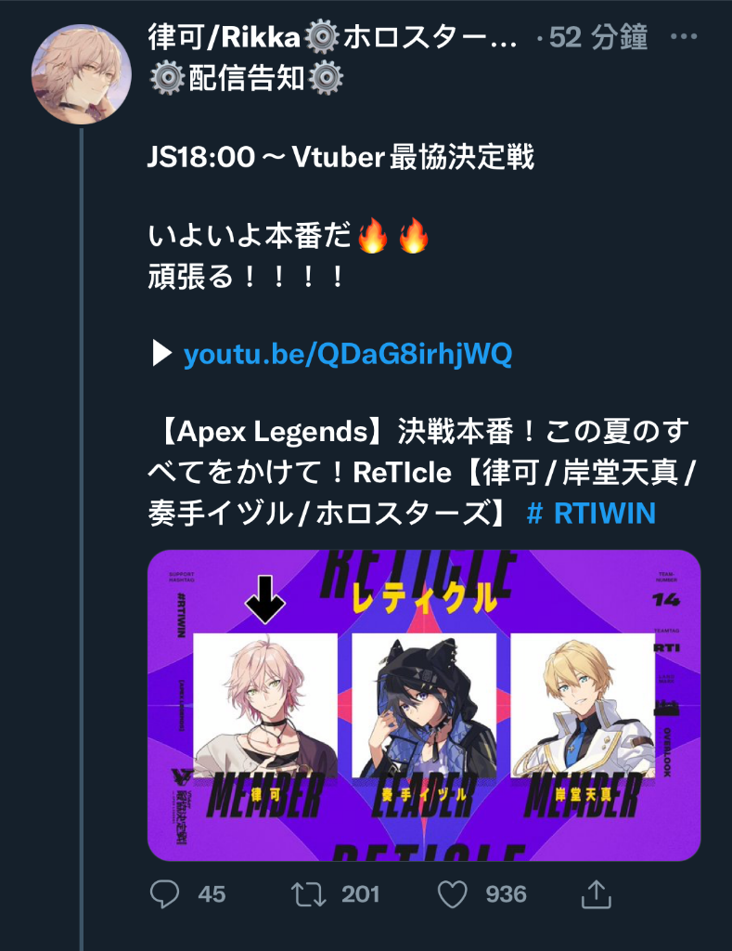Open the ReTIcle team image attachment
The image size is (732, 951).
(x=424, y=706)
